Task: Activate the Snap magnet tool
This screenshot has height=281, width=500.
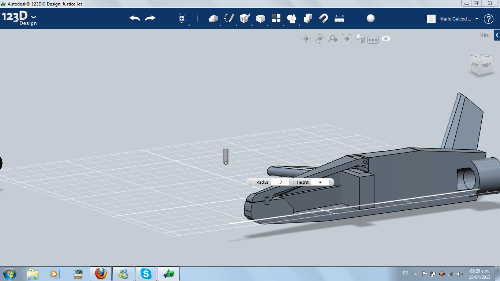Action: coord(324,18)
